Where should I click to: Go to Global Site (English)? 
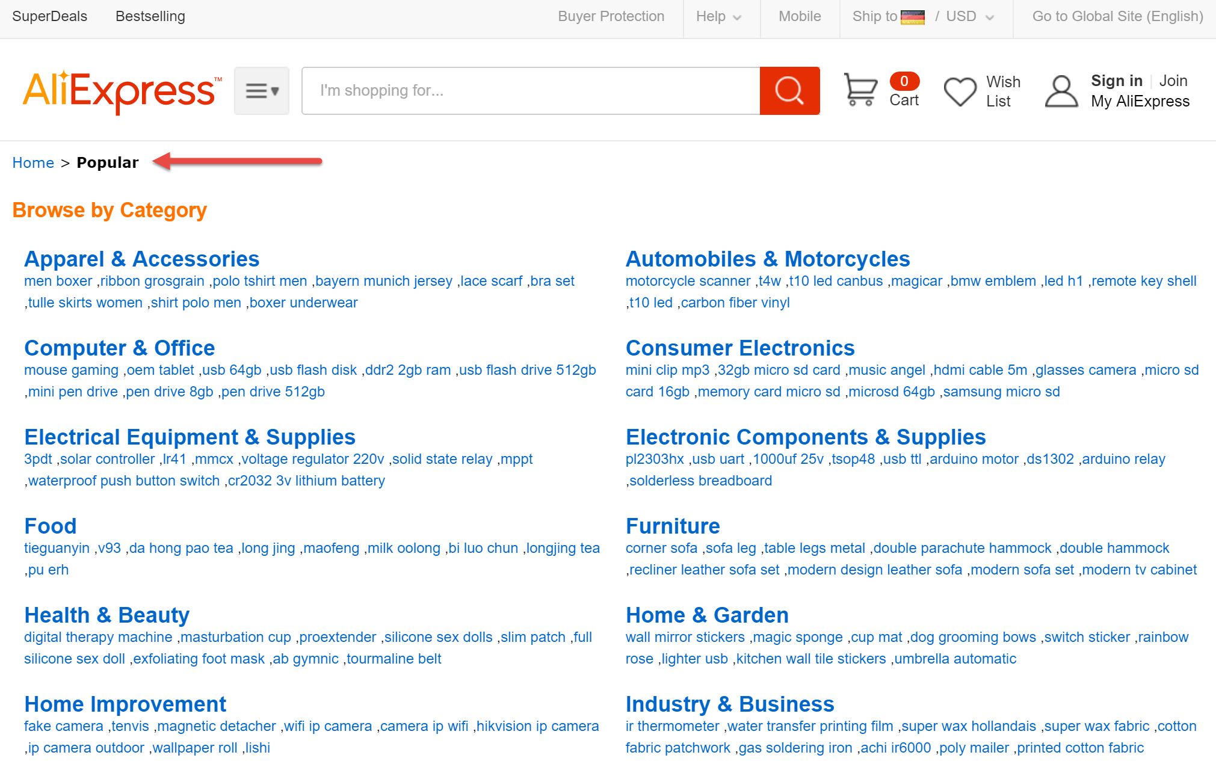[1117, 16]
